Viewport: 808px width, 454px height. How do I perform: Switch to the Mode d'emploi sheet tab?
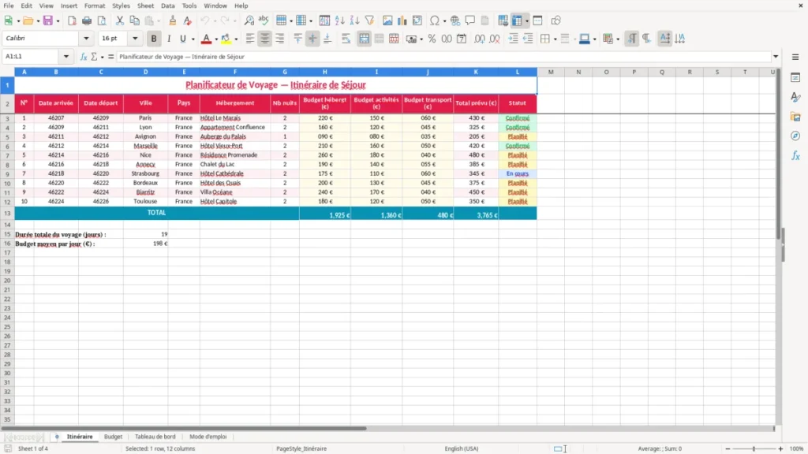(x=208, y=437)
